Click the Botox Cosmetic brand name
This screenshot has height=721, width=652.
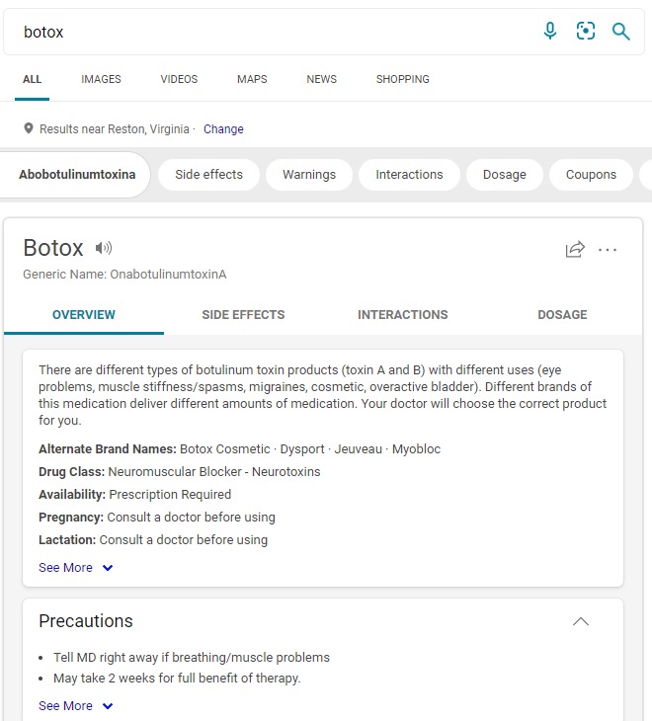pos(225,449)
